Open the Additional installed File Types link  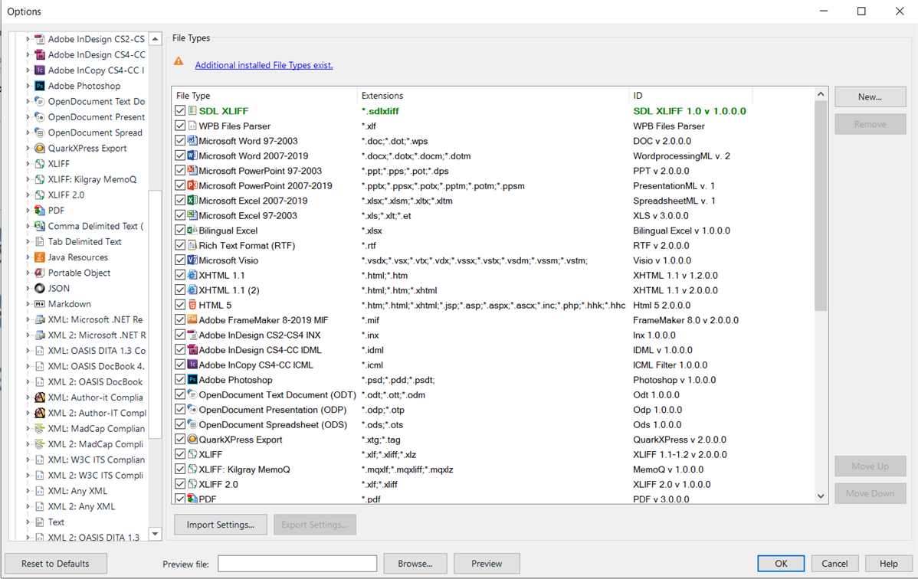(264, 65)
